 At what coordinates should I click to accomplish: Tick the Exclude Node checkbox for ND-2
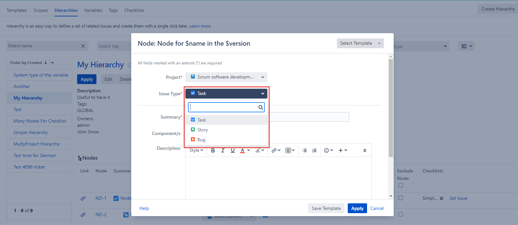(x=401, y=214)
